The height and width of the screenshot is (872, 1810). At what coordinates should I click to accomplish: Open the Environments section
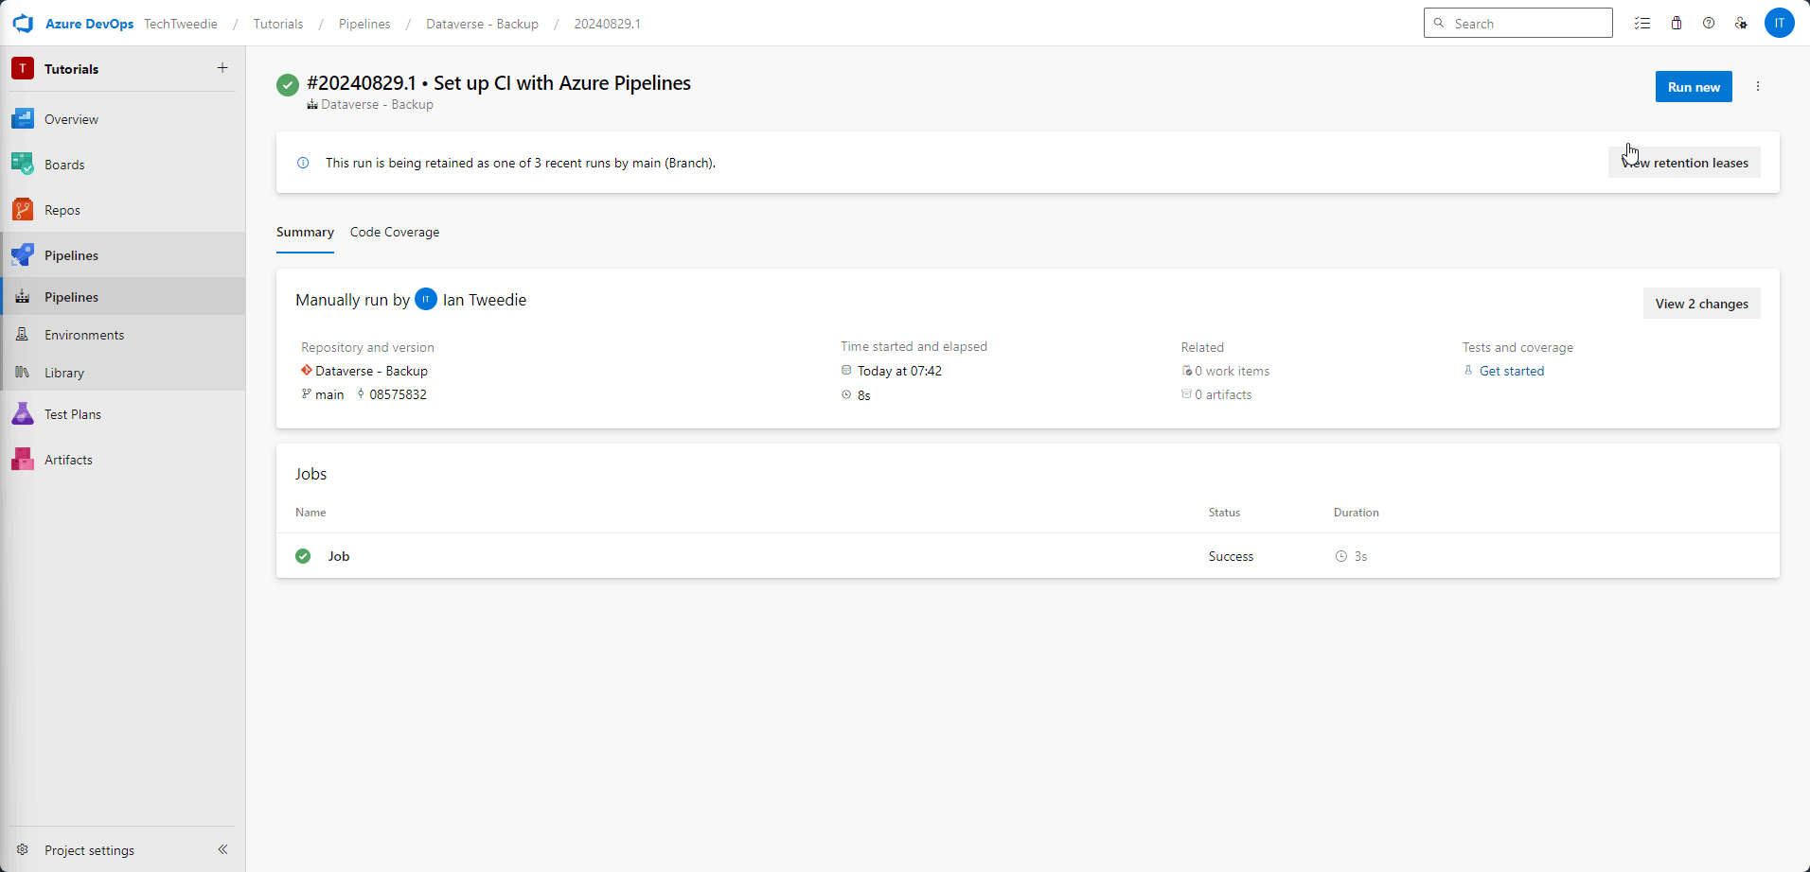click(84, 334)
